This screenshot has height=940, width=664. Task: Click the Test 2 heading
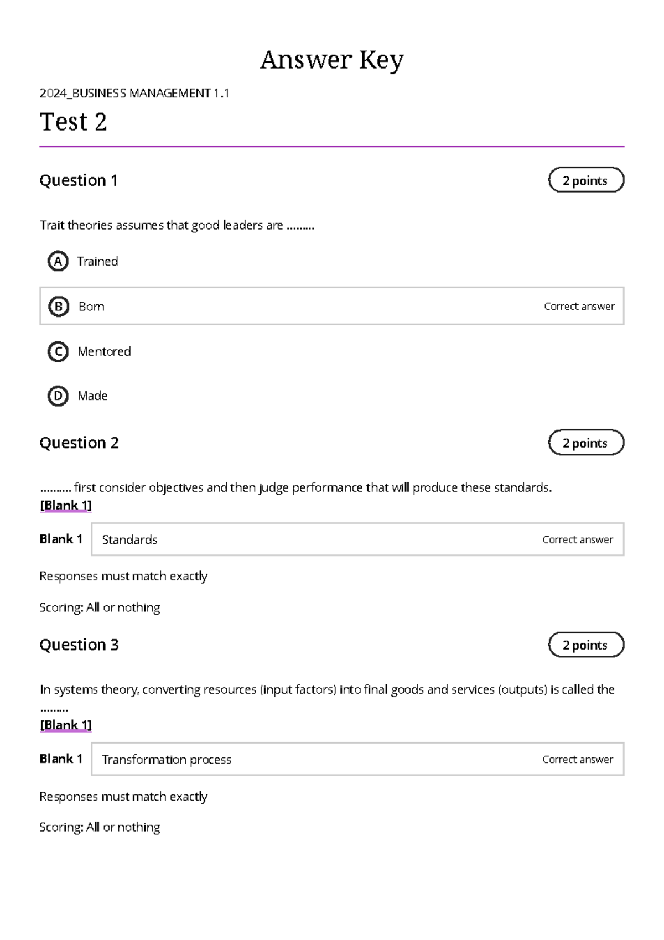point(74,122)
